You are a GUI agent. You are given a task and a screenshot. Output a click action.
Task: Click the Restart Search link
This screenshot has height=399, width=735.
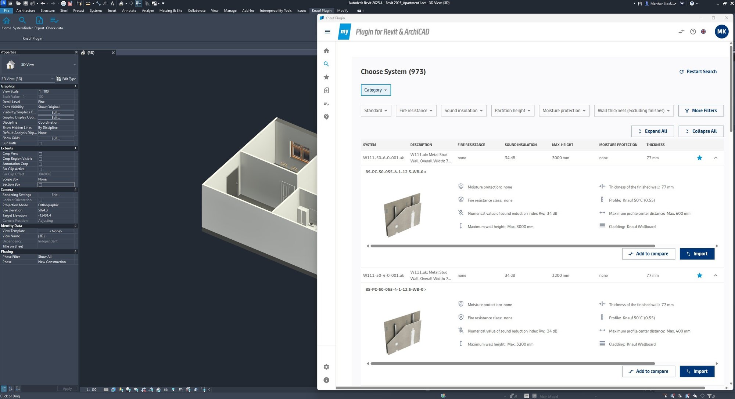point(698,72)
